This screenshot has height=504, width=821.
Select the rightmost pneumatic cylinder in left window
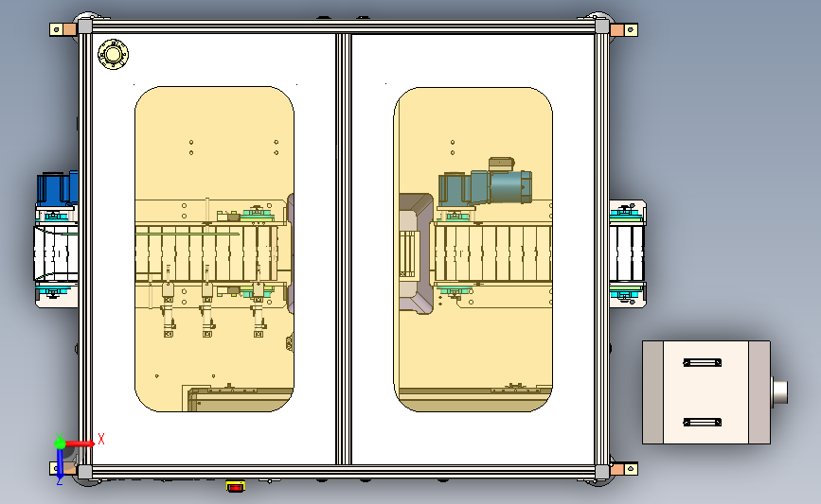point(259,310)
